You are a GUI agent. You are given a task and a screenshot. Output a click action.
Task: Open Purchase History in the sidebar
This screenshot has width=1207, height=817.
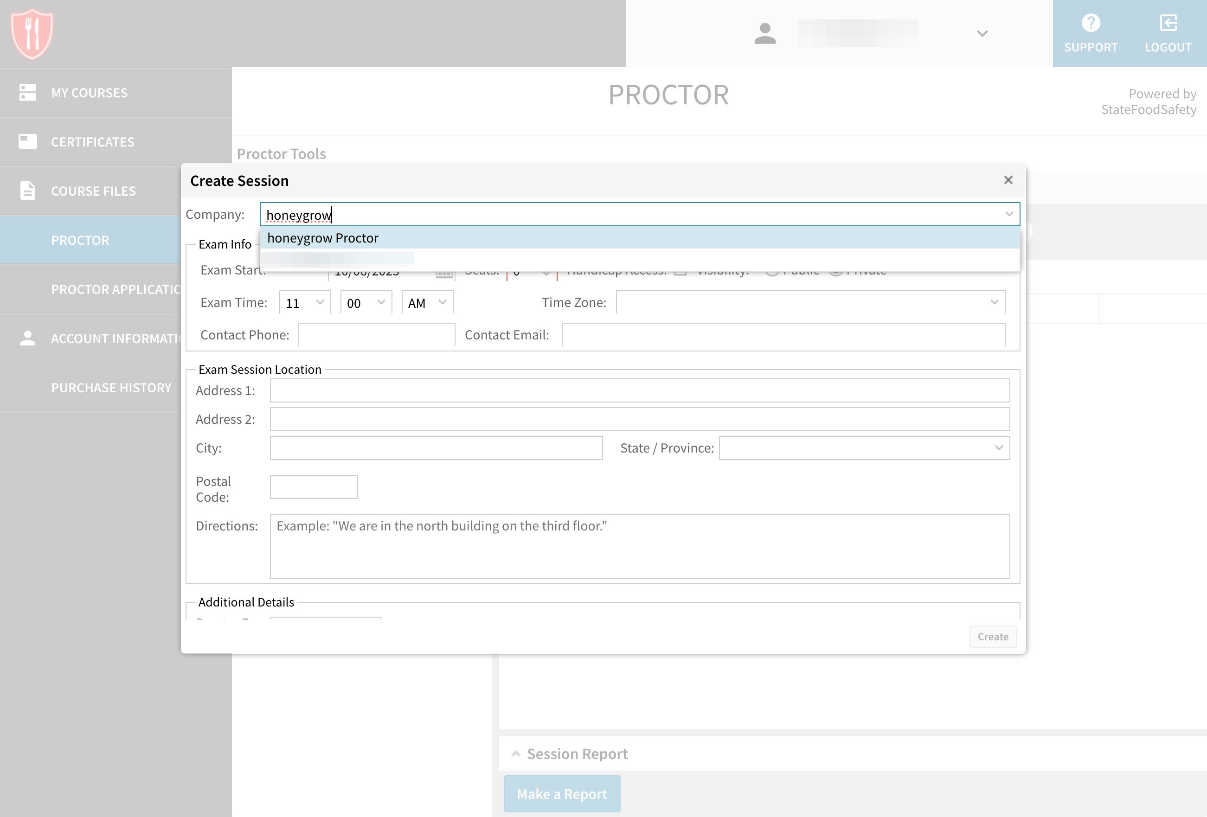pyautogui.click(x=111, y=388)
